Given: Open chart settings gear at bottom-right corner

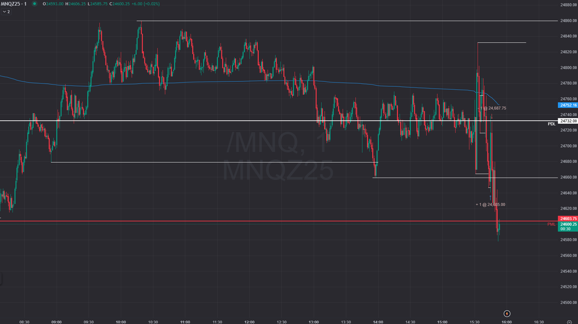Looking at the screenshot, I should [569, 322].
